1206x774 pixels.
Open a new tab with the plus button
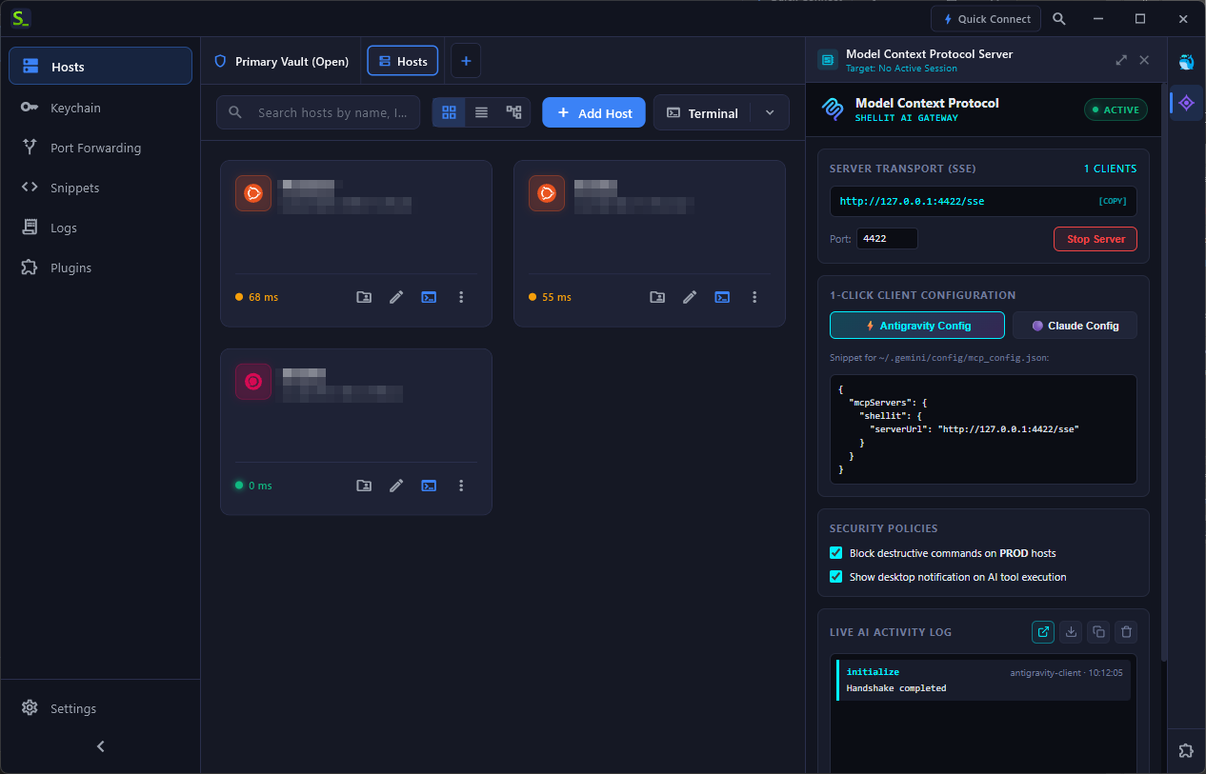coord(466,61)
